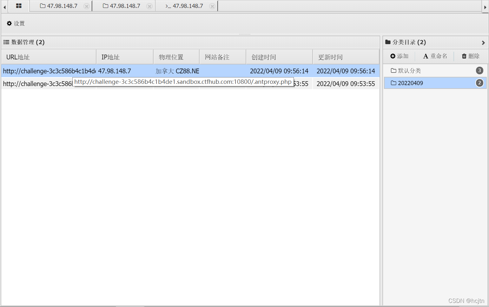The image size is (489, 307).
Task: Open the home grid tab icon
Action: pyautogui.click(x=19, y=6)
